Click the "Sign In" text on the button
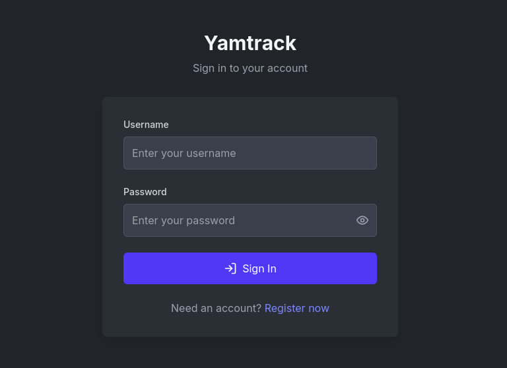Screen dimensions: 507x368 259,268
